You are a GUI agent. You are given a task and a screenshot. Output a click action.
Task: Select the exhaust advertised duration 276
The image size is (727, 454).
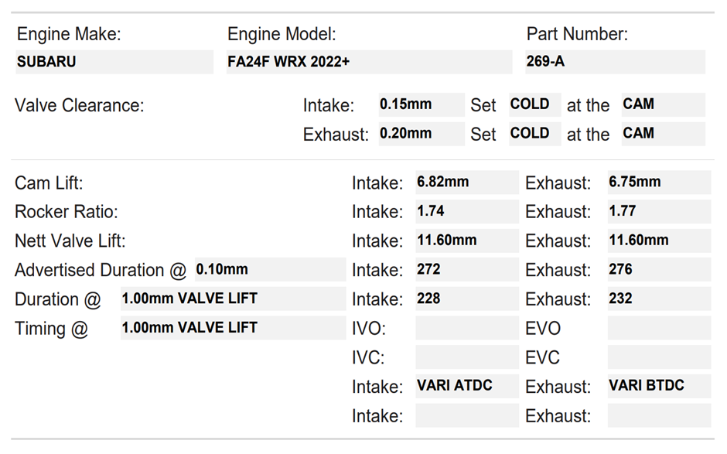658,270
